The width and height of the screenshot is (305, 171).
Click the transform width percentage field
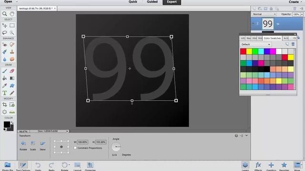pos(82,142)
